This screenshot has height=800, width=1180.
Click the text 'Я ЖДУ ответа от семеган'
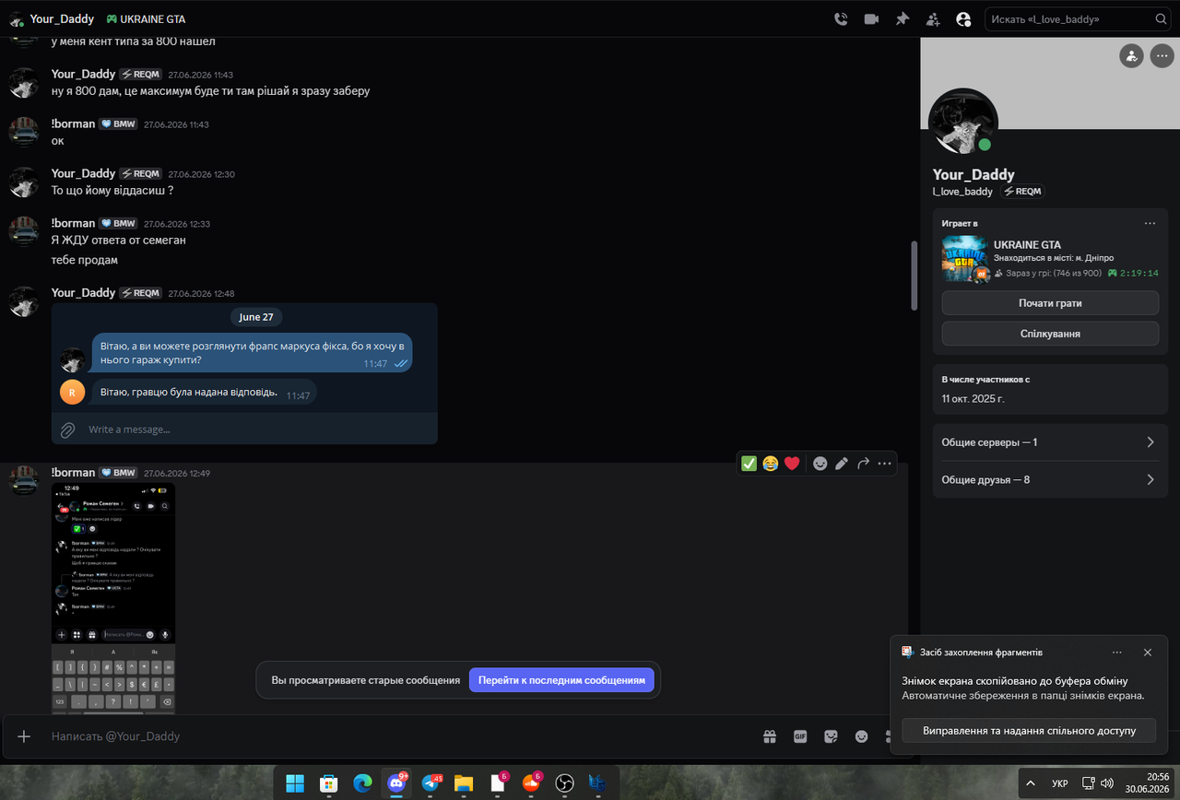119,240
